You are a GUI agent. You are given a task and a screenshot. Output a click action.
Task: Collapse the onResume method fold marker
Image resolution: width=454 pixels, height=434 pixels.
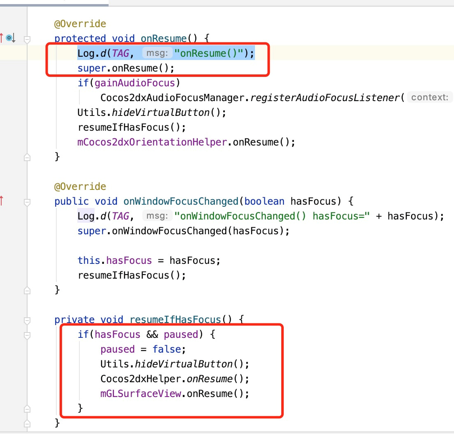[27, 39]
